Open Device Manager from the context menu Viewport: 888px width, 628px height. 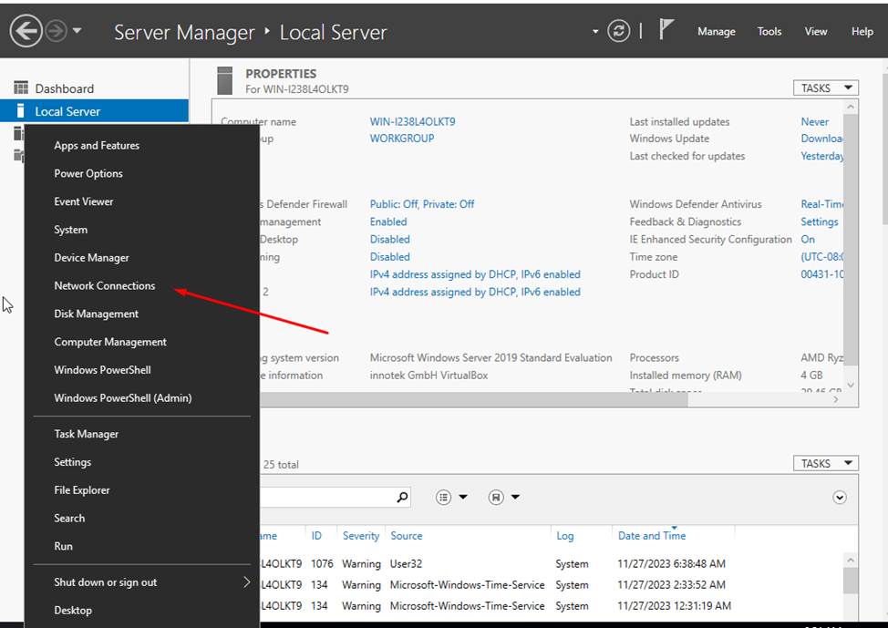93,257
